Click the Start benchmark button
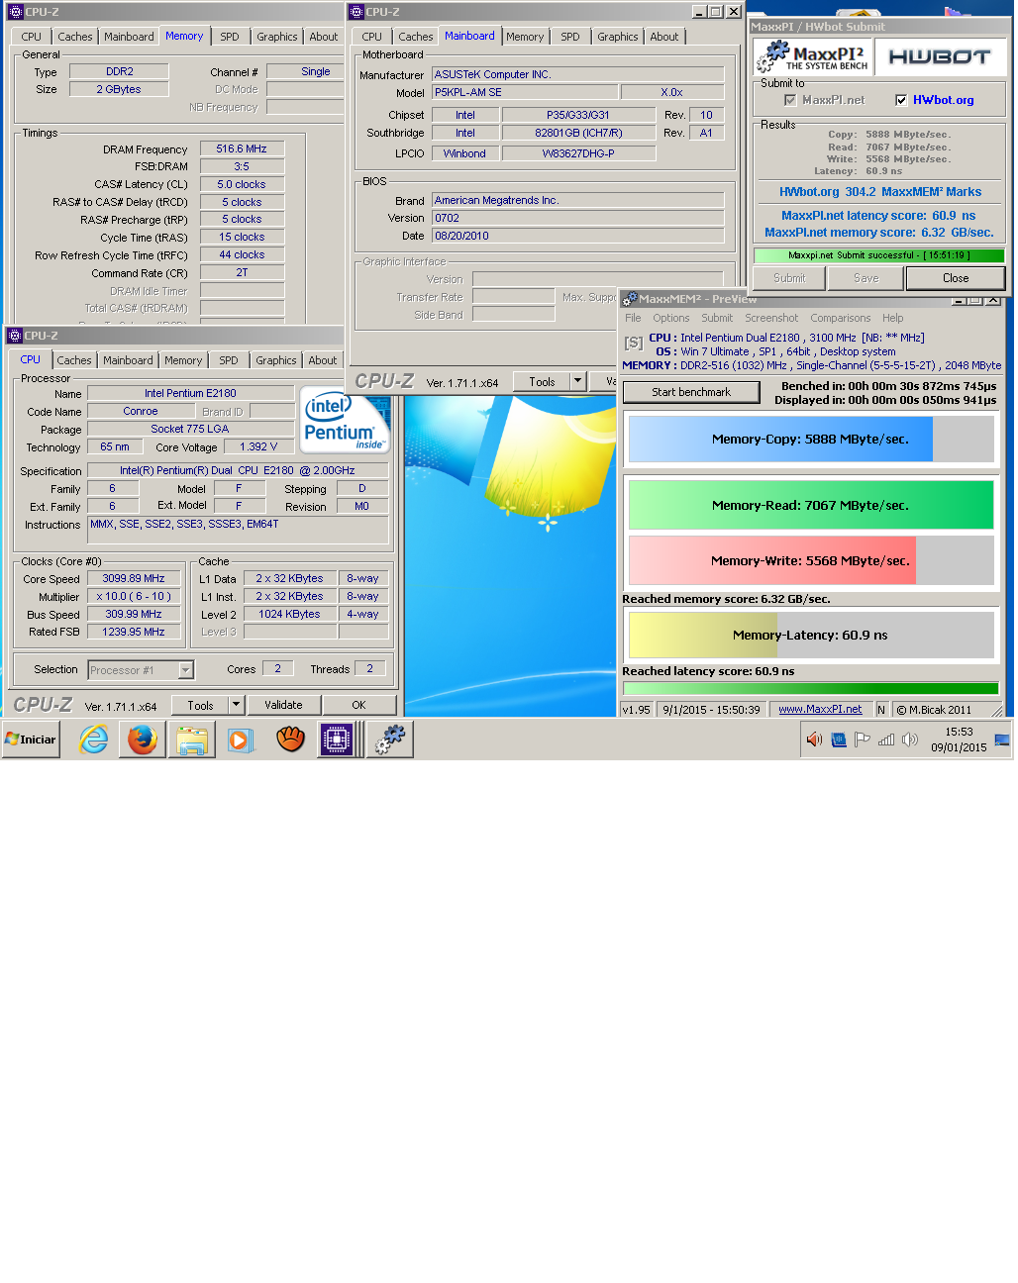The height and width of the screenshot is (1283, 1018). pos(691,392)
